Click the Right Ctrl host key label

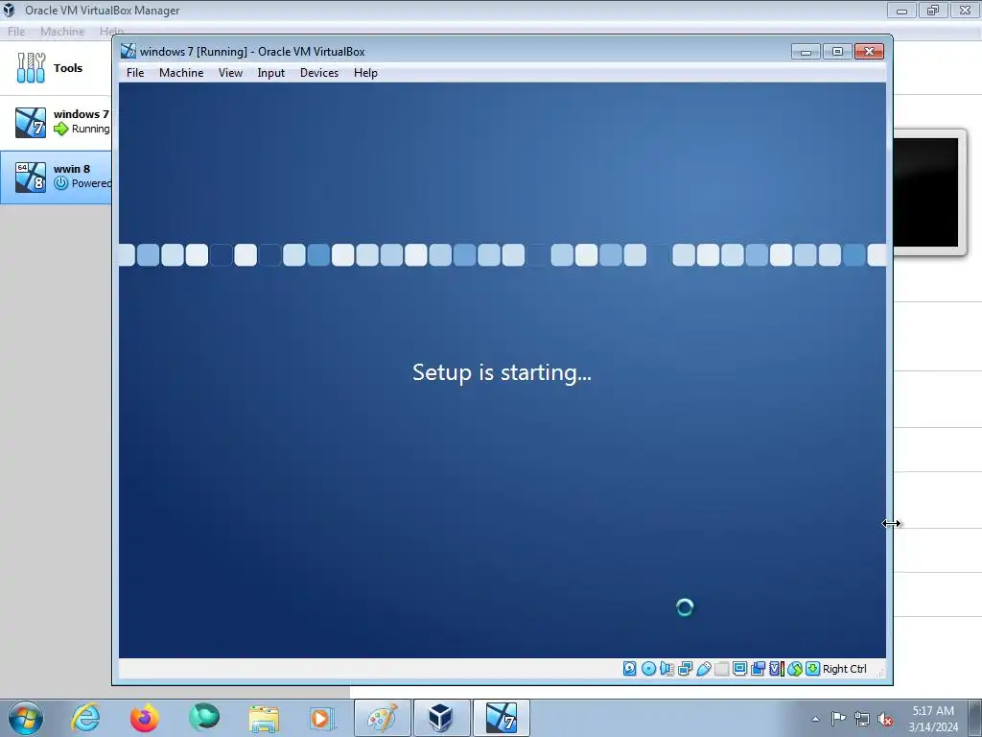845,669
